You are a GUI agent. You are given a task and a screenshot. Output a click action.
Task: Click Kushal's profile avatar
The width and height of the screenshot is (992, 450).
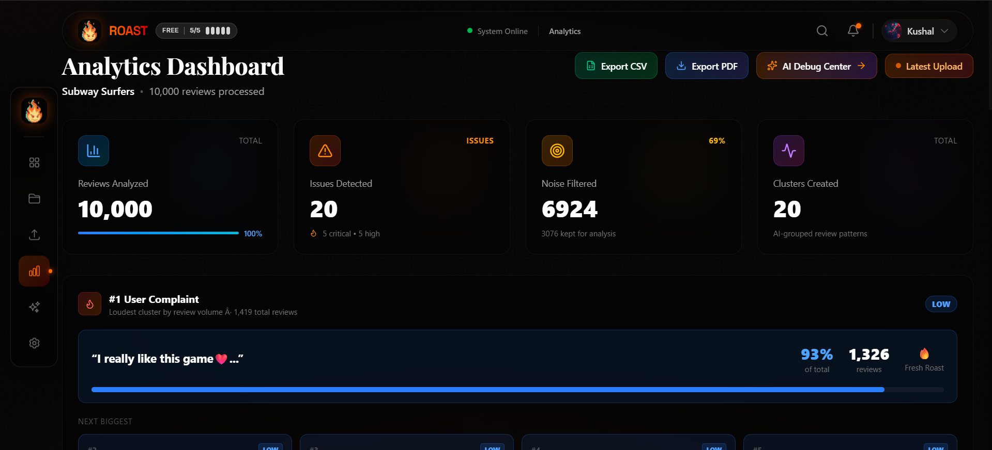point(893,31)
